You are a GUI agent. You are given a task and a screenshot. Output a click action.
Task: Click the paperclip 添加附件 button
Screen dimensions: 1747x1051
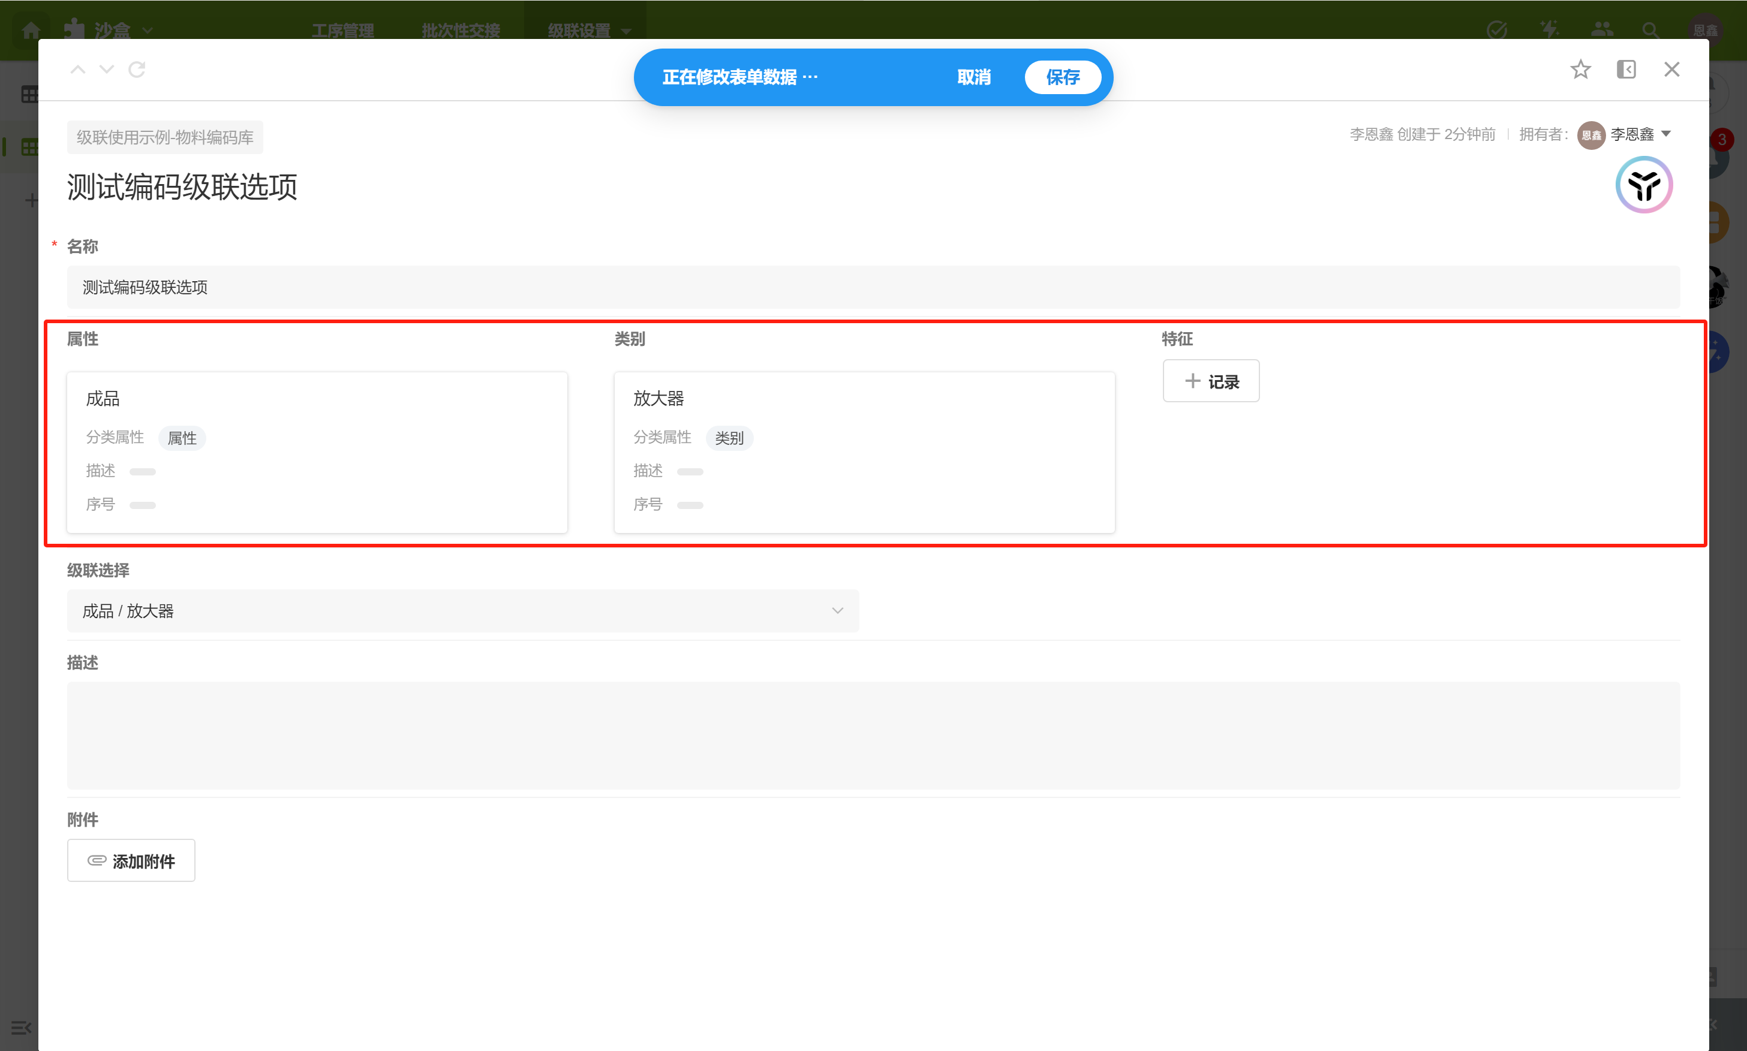[131, 860]
